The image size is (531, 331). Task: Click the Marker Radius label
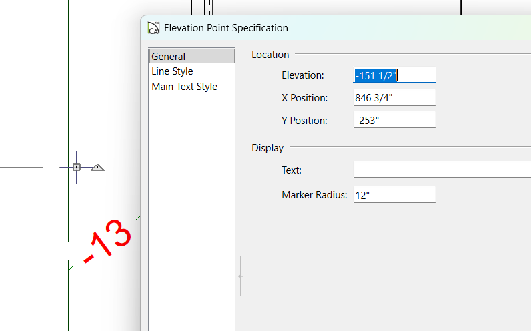click(314, 195)
